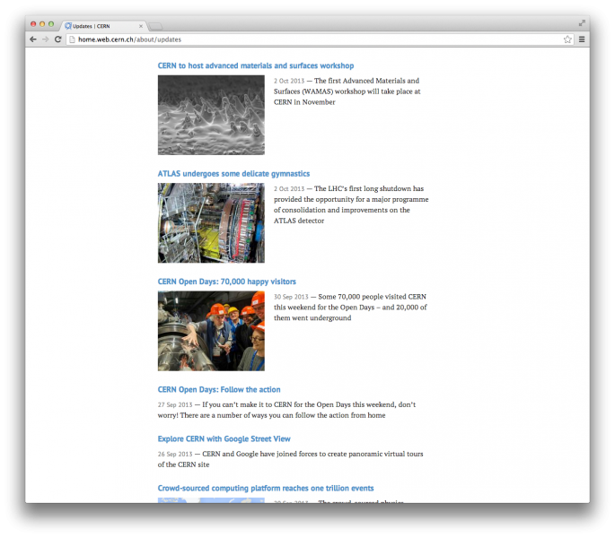Viewport: 615px width, 538px height.
Task: Open 'Explore CERN with Google Street View'
Action: [224, 438]
